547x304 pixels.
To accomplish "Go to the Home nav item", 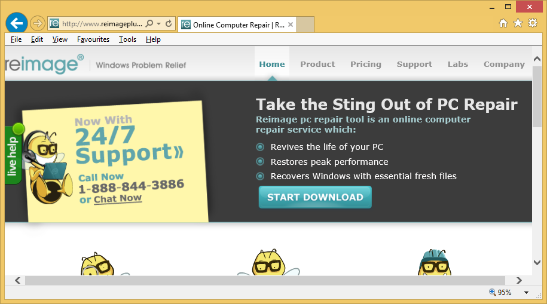I will pyautogui.click(x=272, y=64).
